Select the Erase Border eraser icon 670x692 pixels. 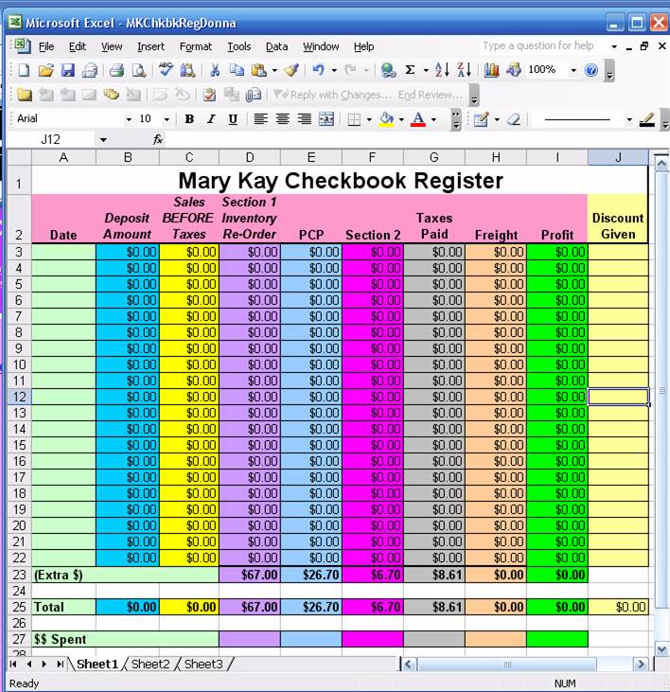514,119
